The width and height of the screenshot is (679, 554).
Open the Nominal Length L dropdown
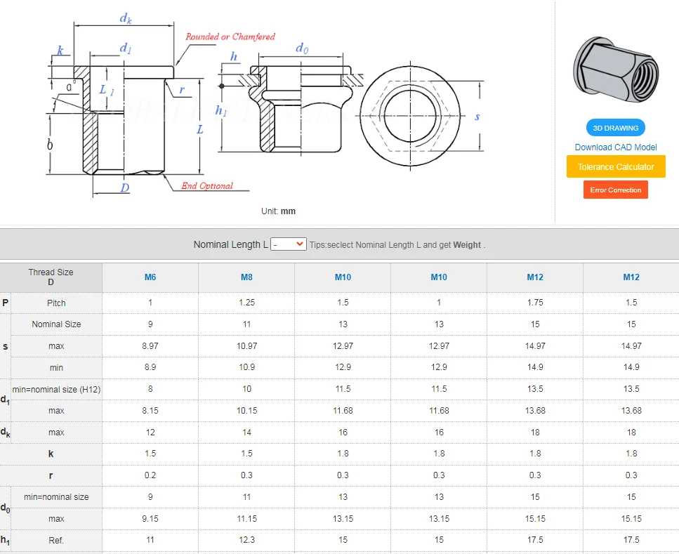tap(288, 244)
